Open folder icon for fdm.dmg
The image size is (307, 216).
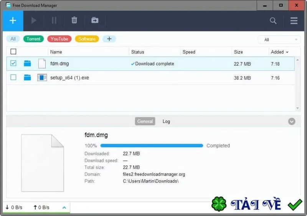pos(27,63)
